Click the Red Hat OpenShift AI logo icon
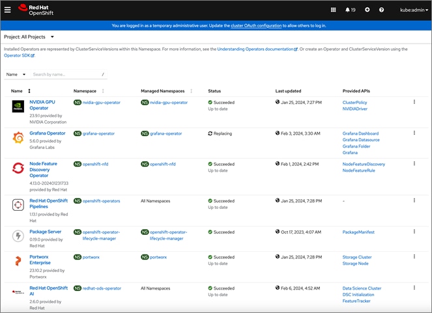432x313 pixels. point(18,292)
